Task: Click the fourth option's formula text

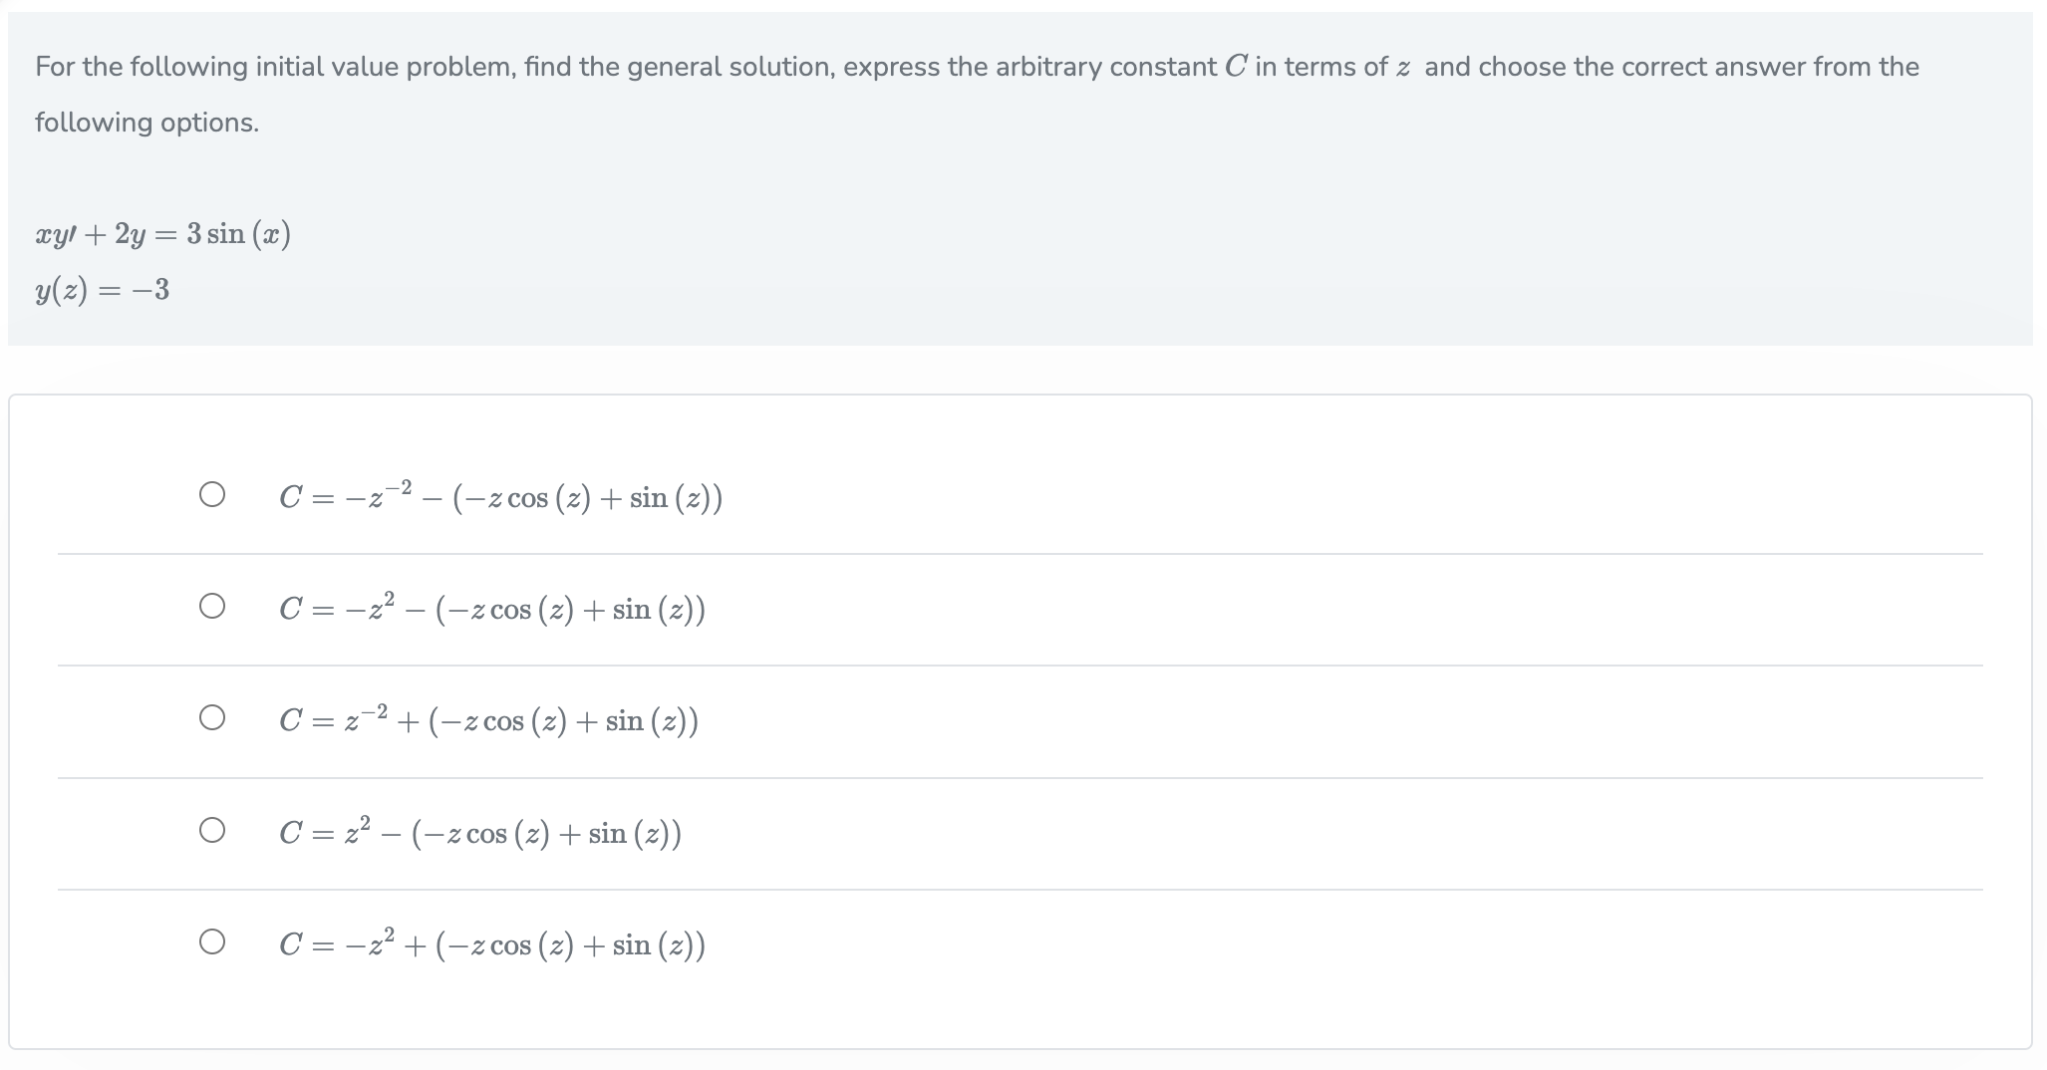Action: point(481,832)
